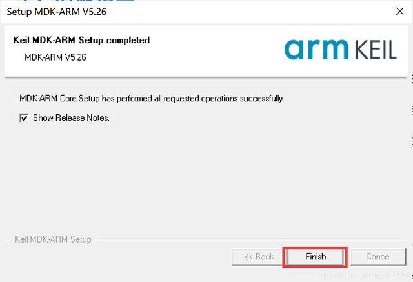413x282 pixels.
Task: Click the 'Keil MDK-ARM Setup completed' heading
Action: [x=82, y=40]
